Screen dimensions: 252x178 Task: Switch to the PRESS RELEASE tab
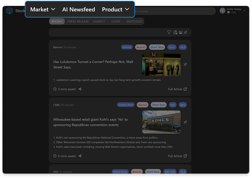pos(78,21)
